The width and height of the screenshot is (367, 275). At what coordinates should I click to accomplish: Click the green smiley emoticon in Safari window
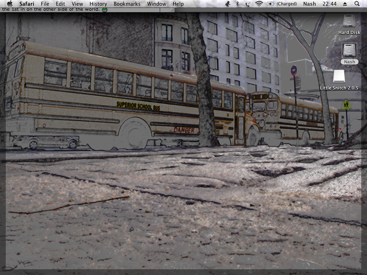[x=105, y=10]
